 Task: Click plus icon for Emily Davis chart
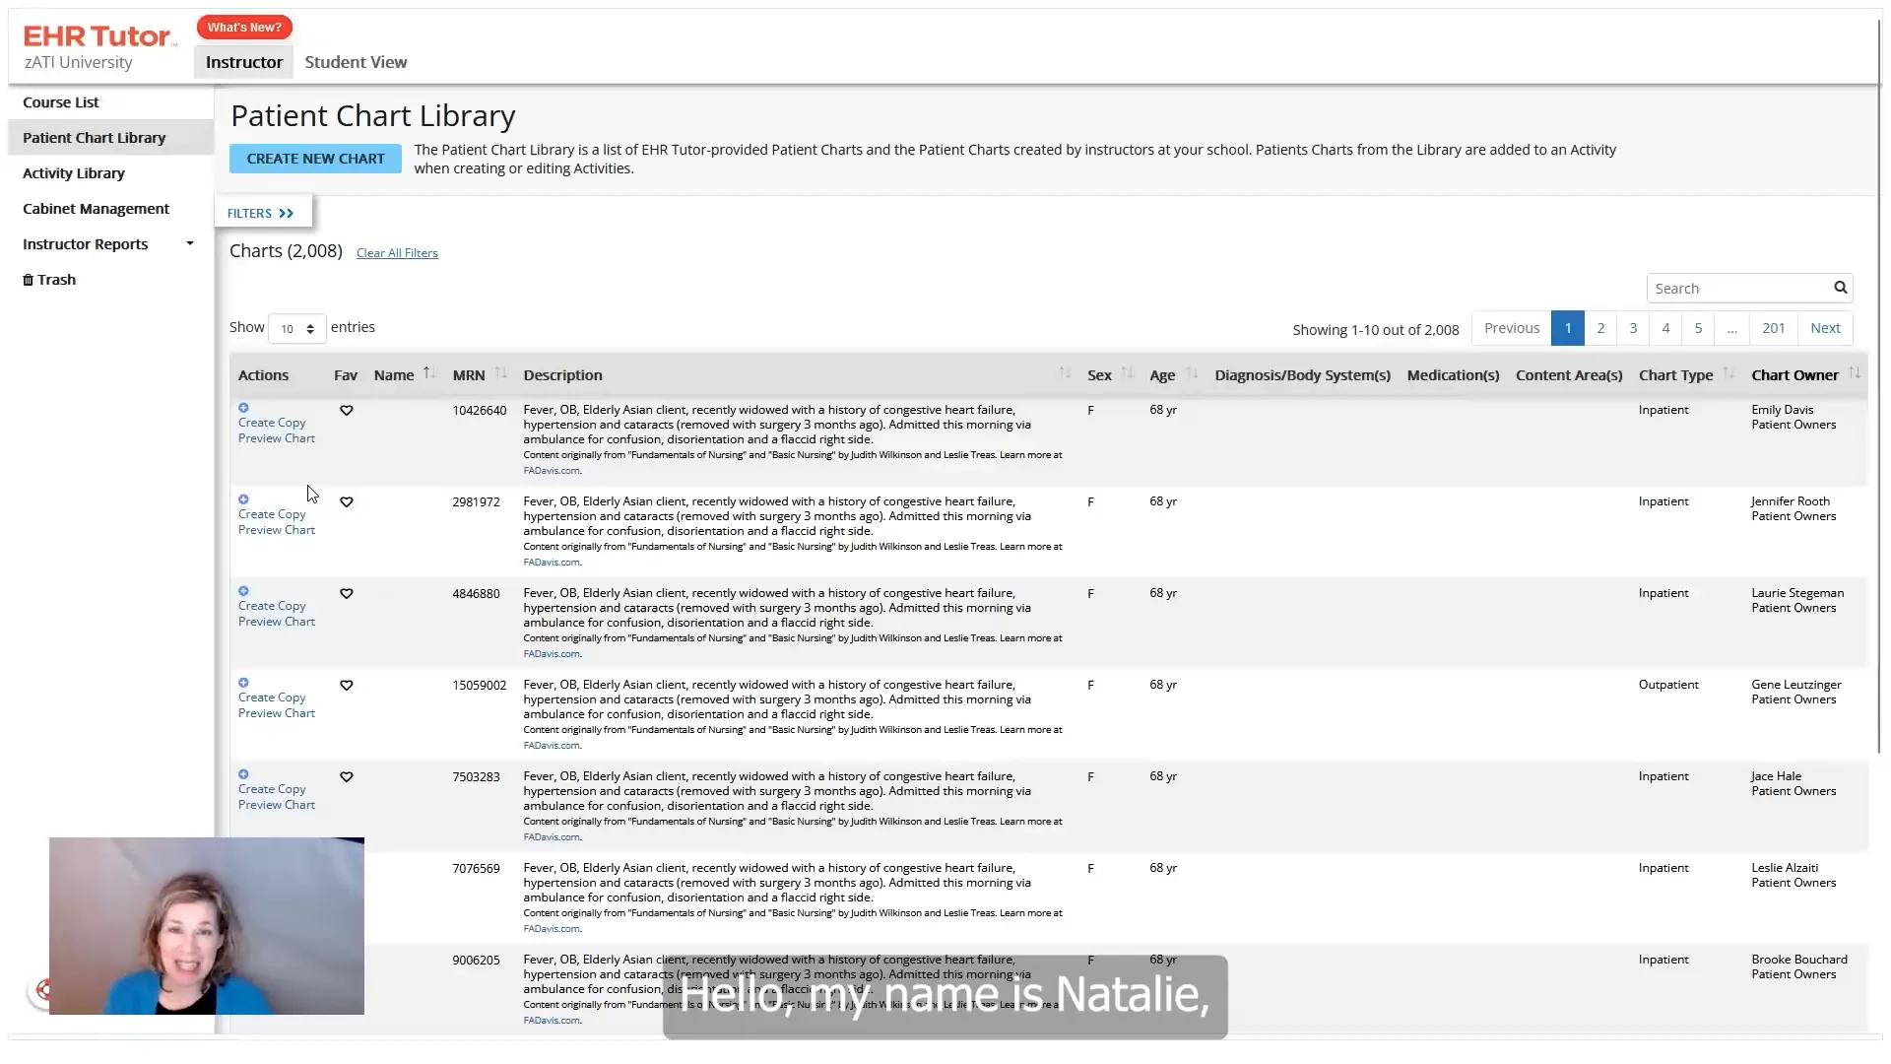(x=243, y=408)
